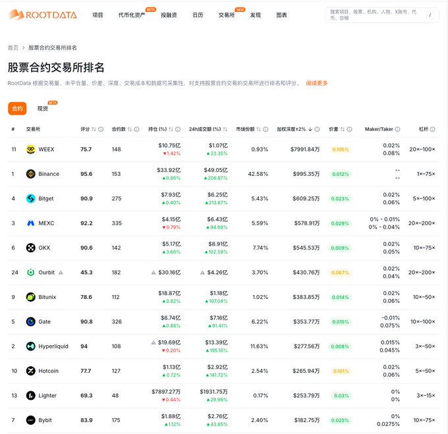Click the OKX exchange logo icon

coord(30,248)
